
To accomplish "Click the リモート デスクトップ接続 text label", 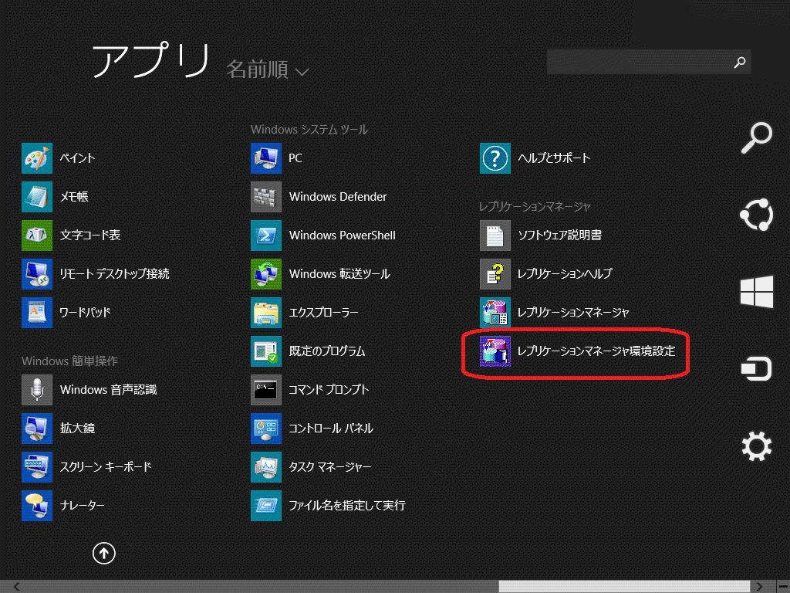I will click(114, 274).
